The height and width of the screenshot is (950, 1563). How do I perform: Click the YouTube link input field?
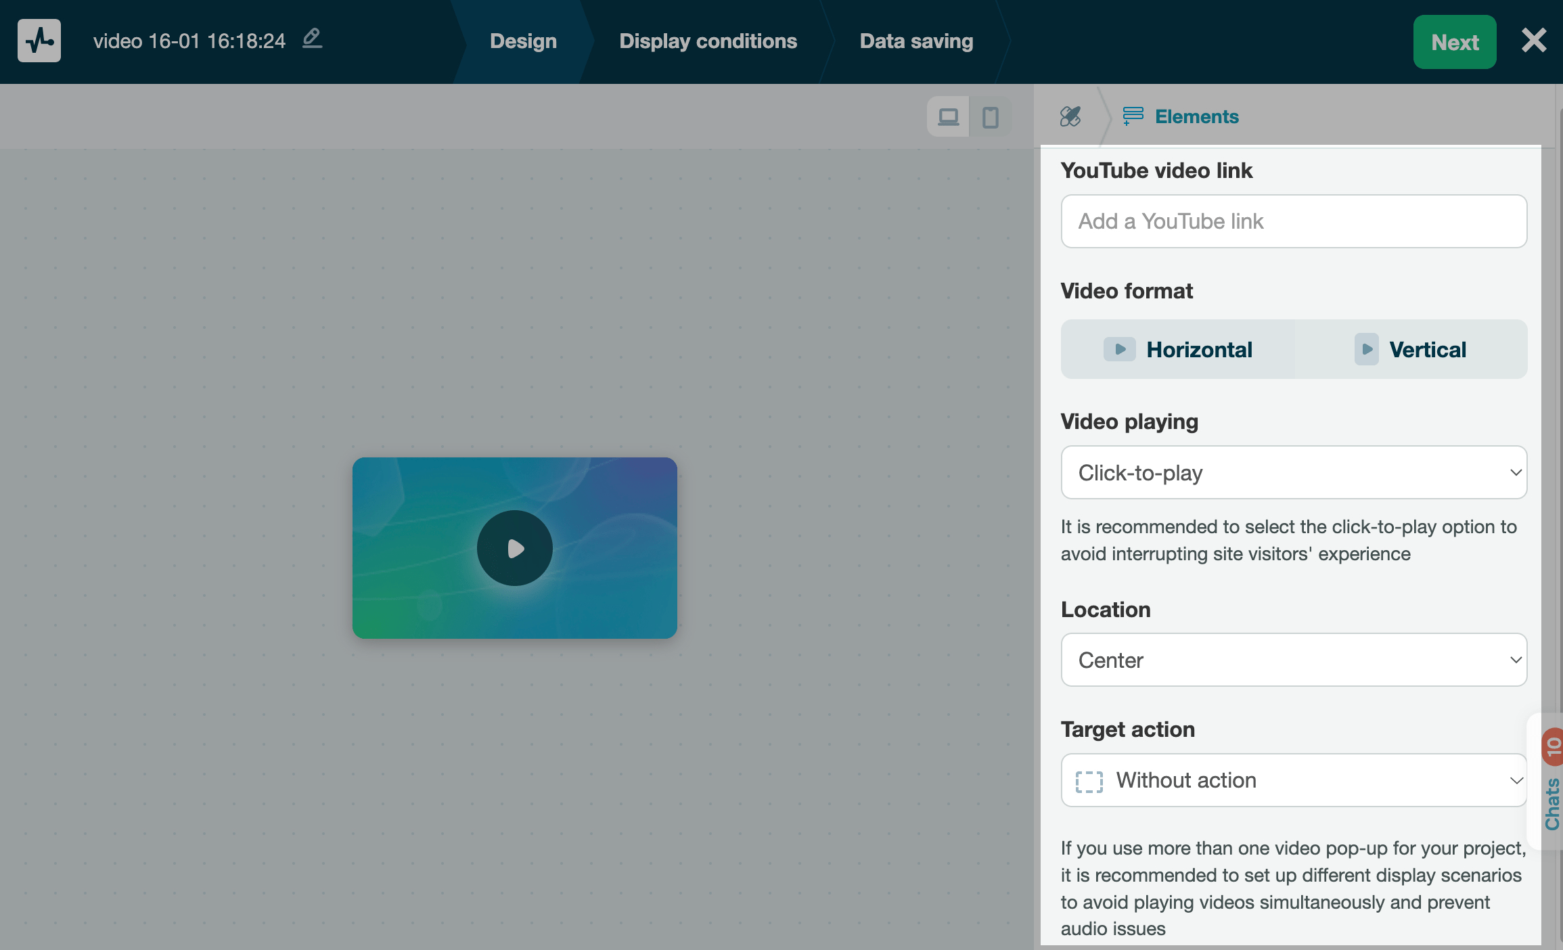pos(1293,221)
